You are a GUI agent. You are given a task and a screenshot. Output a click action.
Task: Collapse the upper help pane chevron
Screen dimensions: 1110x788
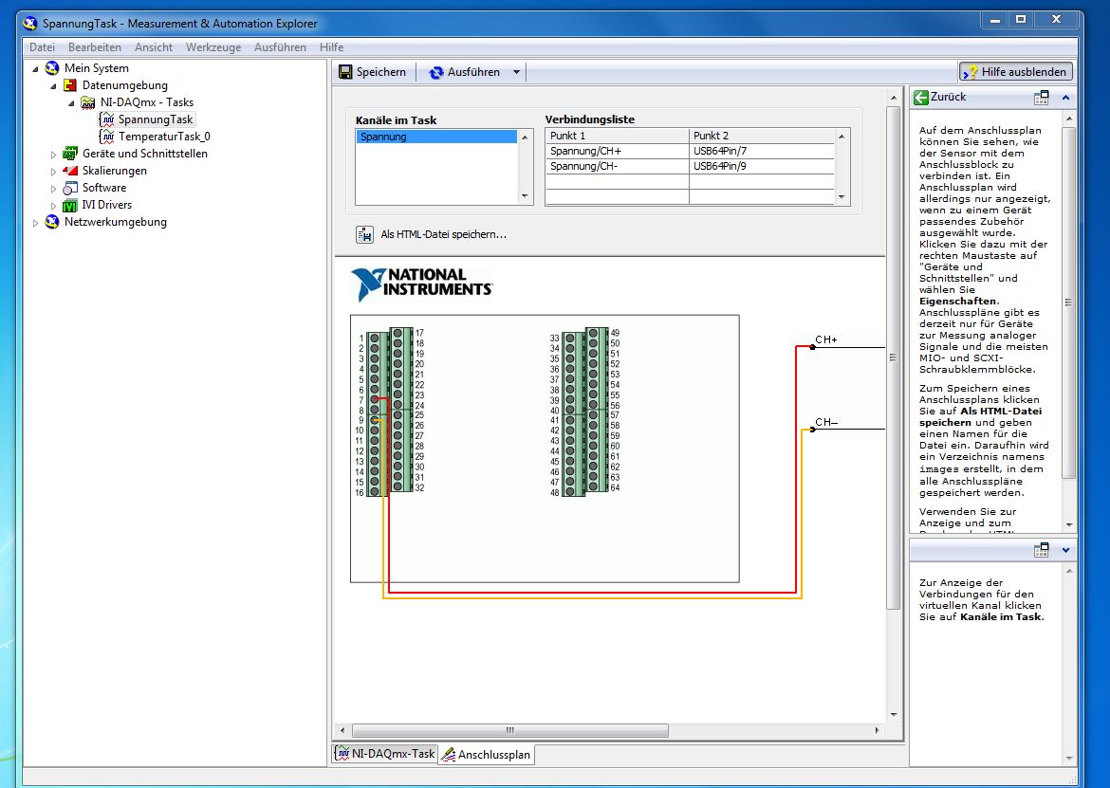click(1065, 97)
